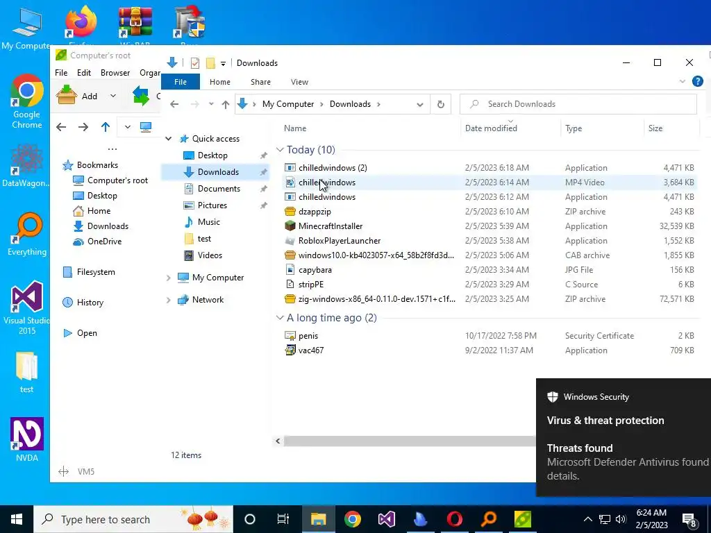Open the Windows Start menu

17,519
